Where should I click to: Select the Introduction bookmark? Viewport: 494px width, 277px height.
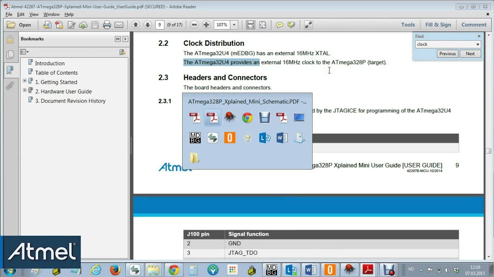50,63
